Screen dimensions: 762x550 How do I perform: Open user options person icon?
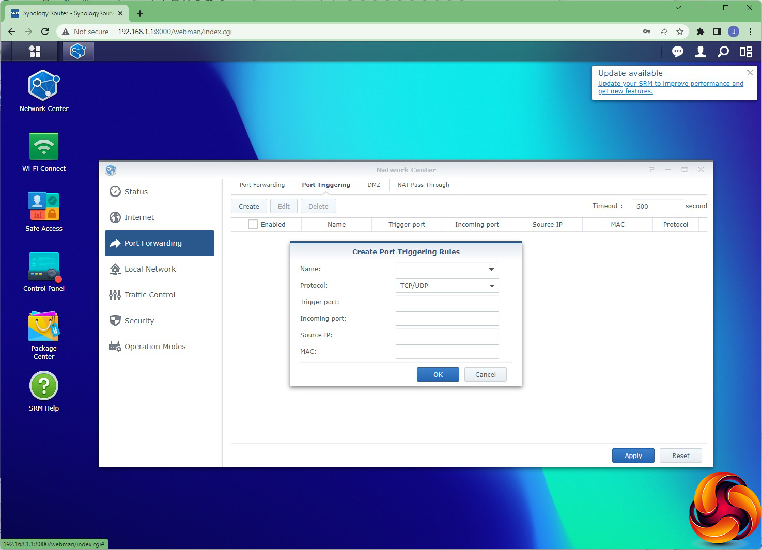tap(701, 51)
